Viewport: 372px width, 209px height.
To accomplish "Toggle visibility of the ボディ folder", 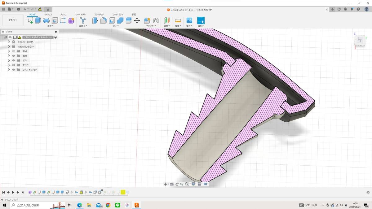I will coord(14,60).
